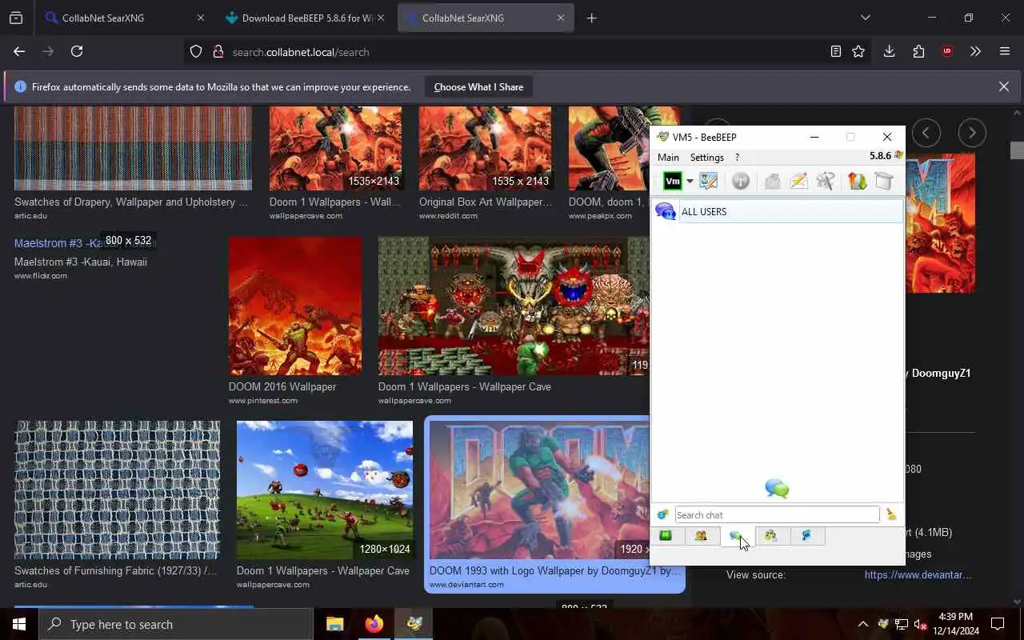Screen dimensions: 1024x640
Task: Click the page vertical scrollbar thumb
Action: click(x=1017, y=150)
